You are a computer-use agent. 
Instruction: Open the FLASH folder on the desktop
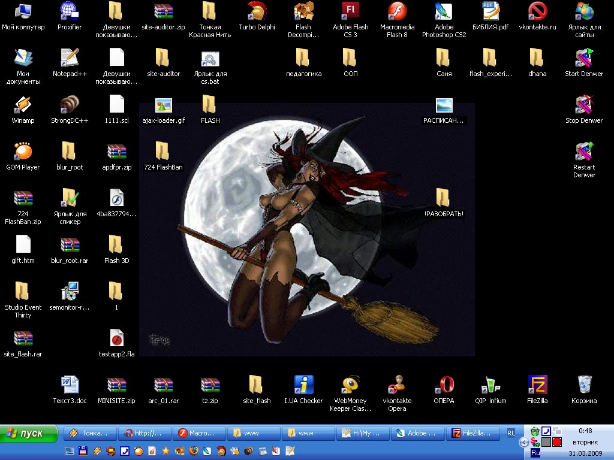click(210, 110)
